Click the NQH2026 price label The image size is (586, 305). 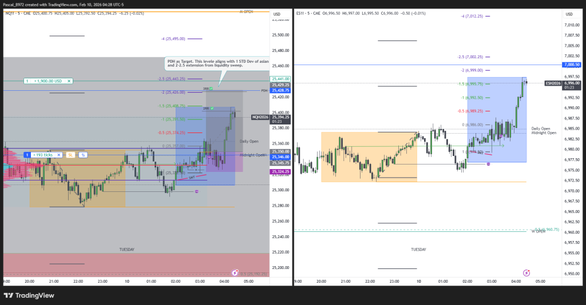tap(260, 117)
